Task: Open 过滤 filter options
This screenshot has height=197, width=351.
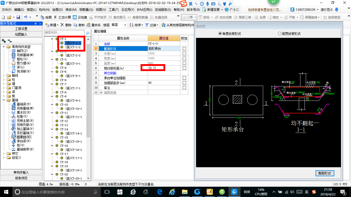Action: 152,25
